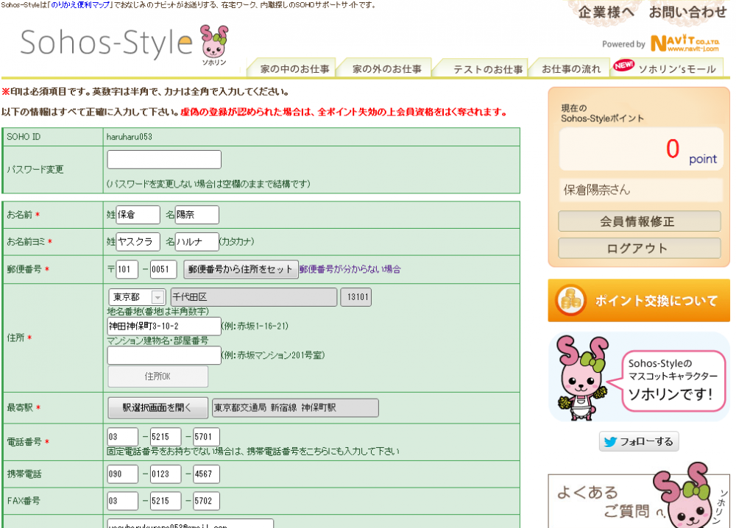Click the SOHO ID value haruharu053
The height and width of the screenshot is (528, 736).
(129, 137)
